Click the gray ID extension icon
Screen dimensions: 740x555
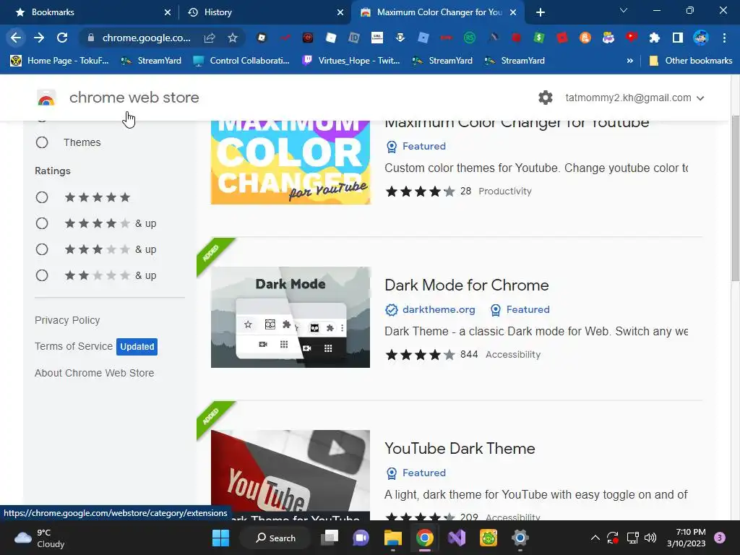click(353, 38)
